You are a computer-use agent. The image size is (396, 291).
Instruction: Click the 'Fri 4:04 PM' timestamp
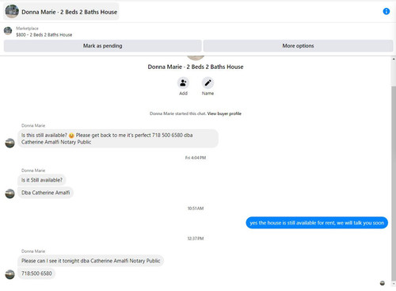pyautogui.click(x=196, y=158)
